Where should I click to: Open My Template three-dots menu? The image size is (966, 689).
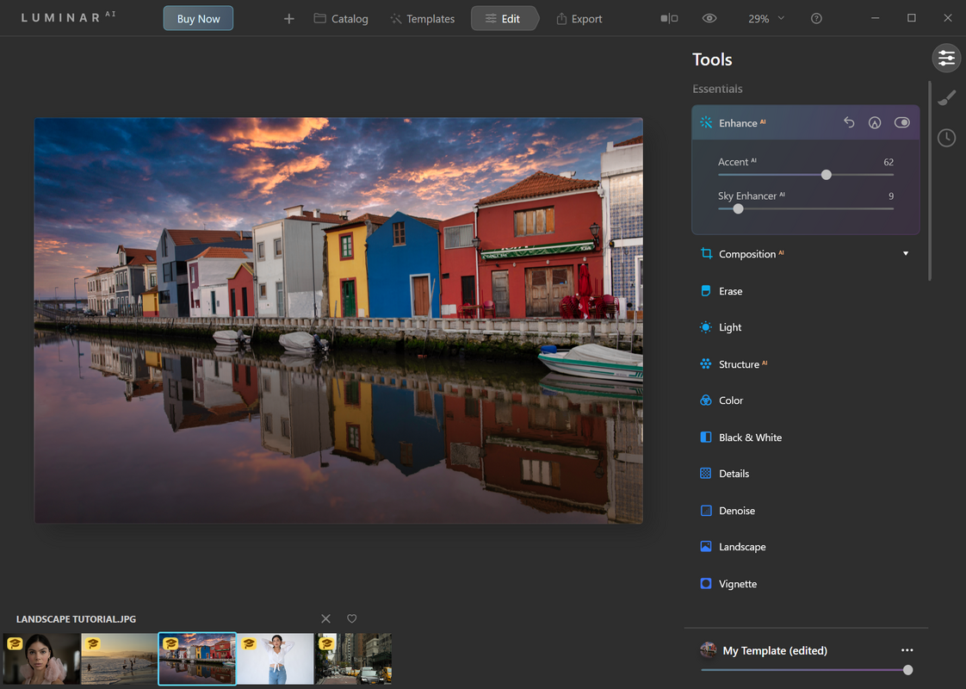(907, 650)
